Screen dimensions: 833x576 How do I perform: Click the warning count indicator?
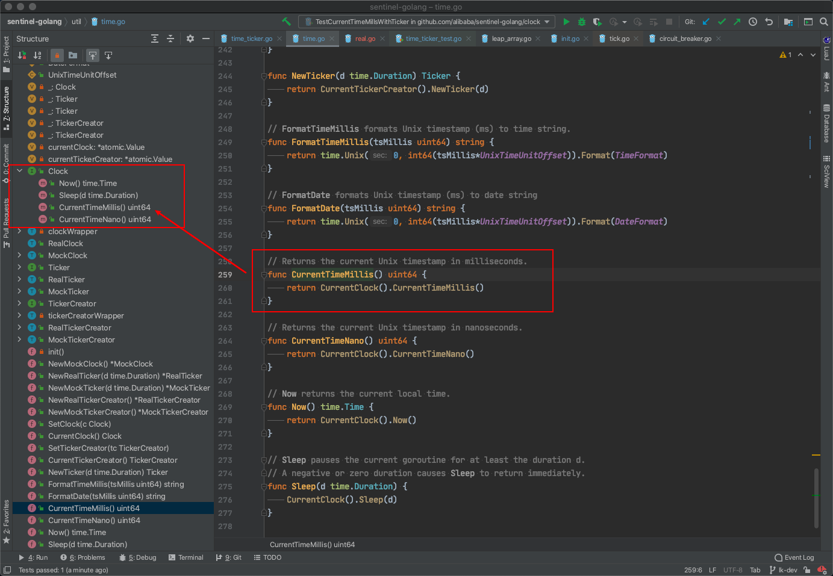[x=786, y=55]
